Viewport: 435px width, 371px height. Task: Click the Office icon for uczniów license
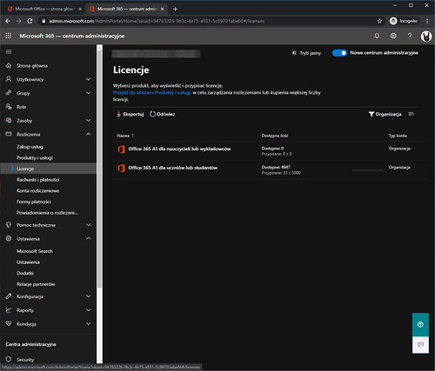121,169
